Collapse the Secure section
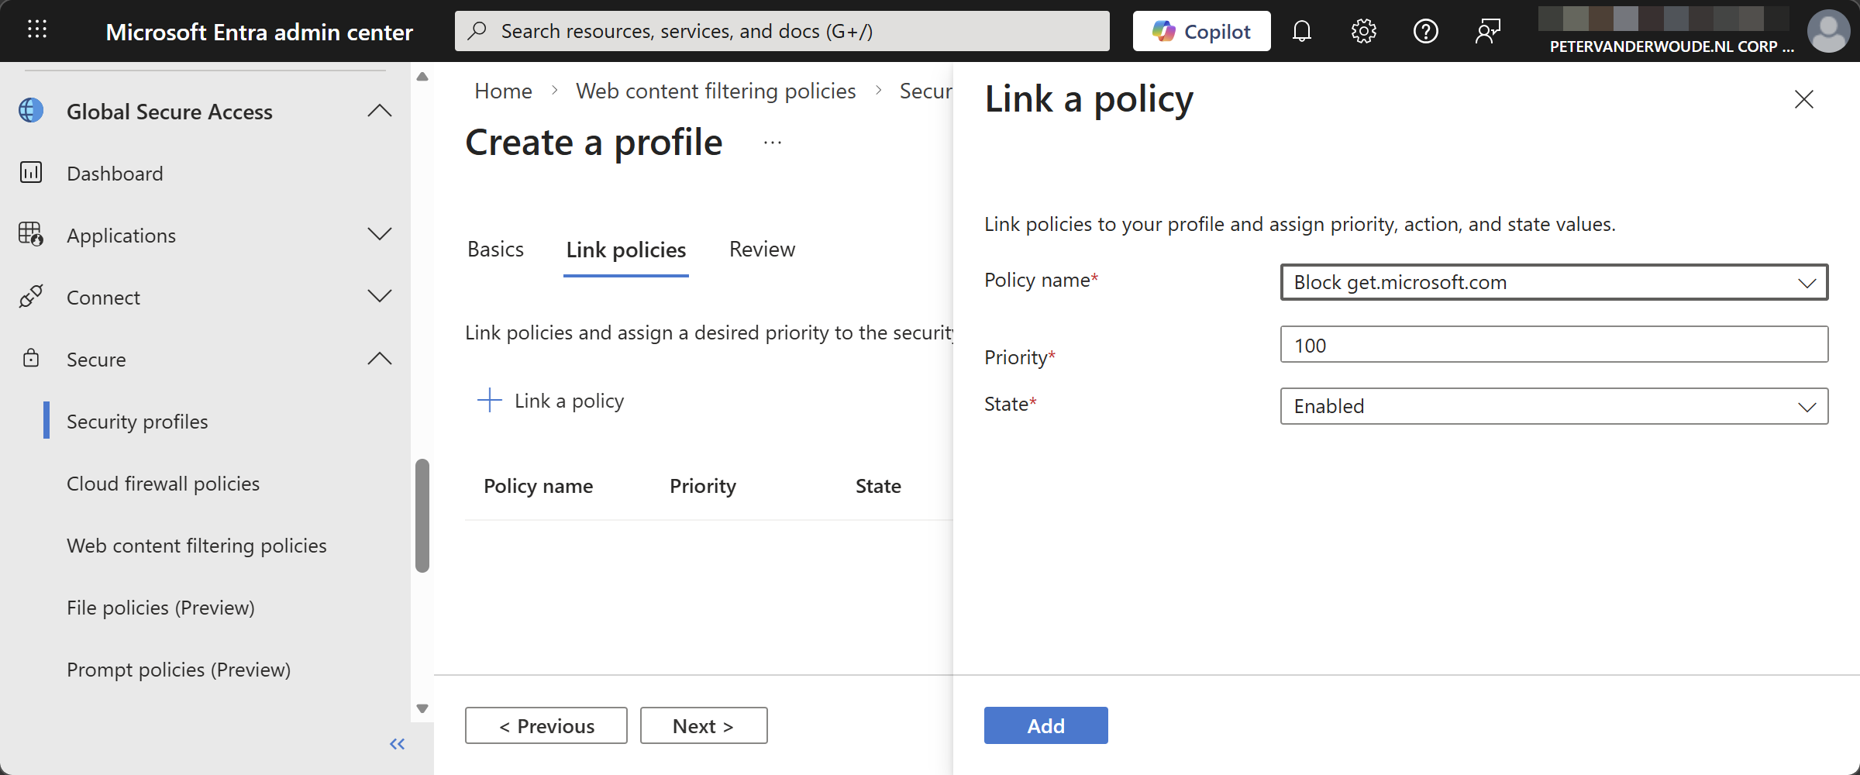The image size is (1860, 775). [379, 359]
